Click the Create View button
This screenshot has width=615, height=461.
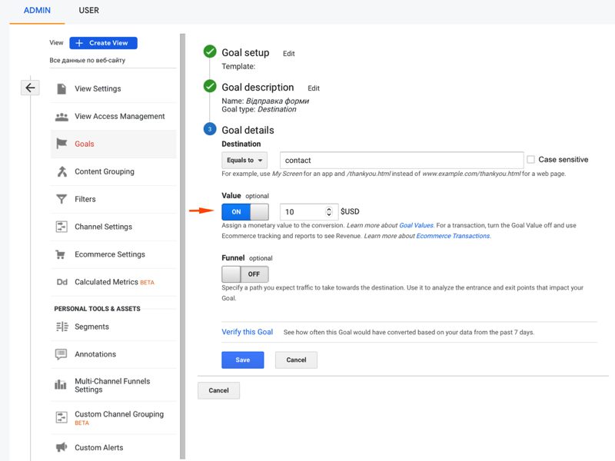pos(103,43)
